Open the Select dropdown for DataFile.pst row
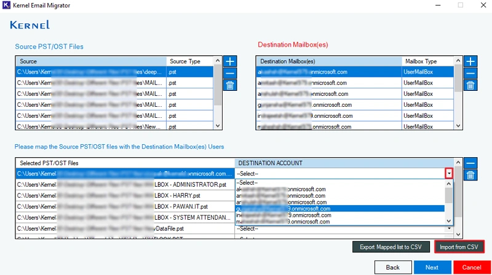 click(449, 228)
